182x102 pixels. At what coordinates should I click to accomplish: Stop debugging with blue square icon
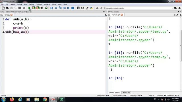pos(73,8)
